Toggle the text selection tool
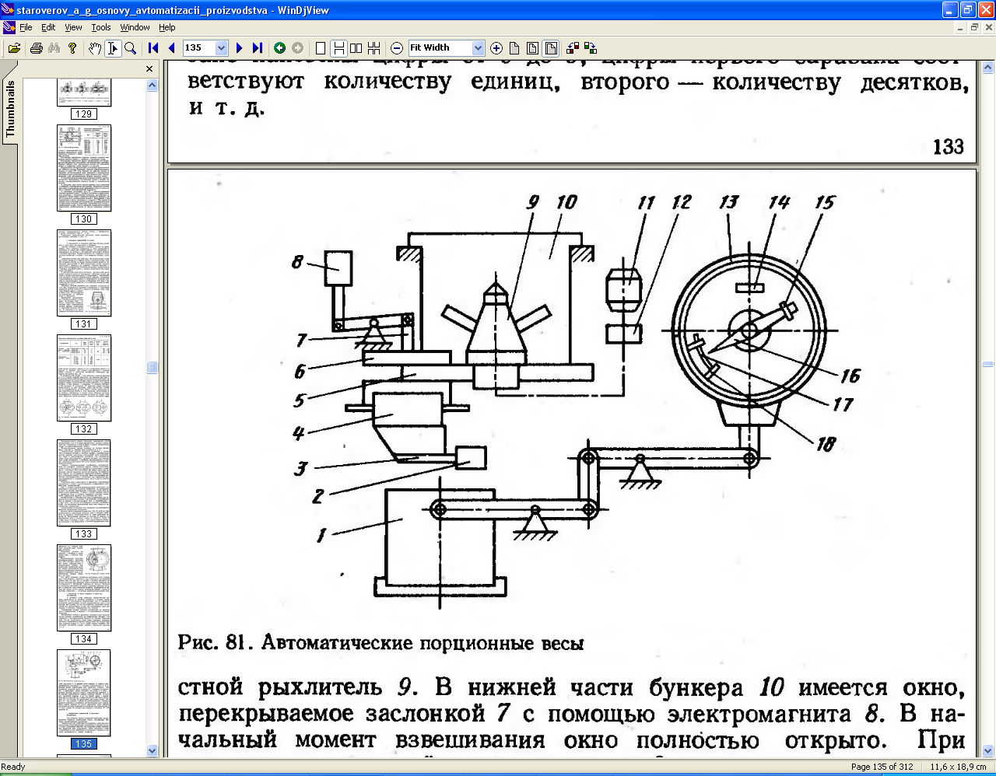This screenshot has height=776, width=996. click(x=113, y=47)
